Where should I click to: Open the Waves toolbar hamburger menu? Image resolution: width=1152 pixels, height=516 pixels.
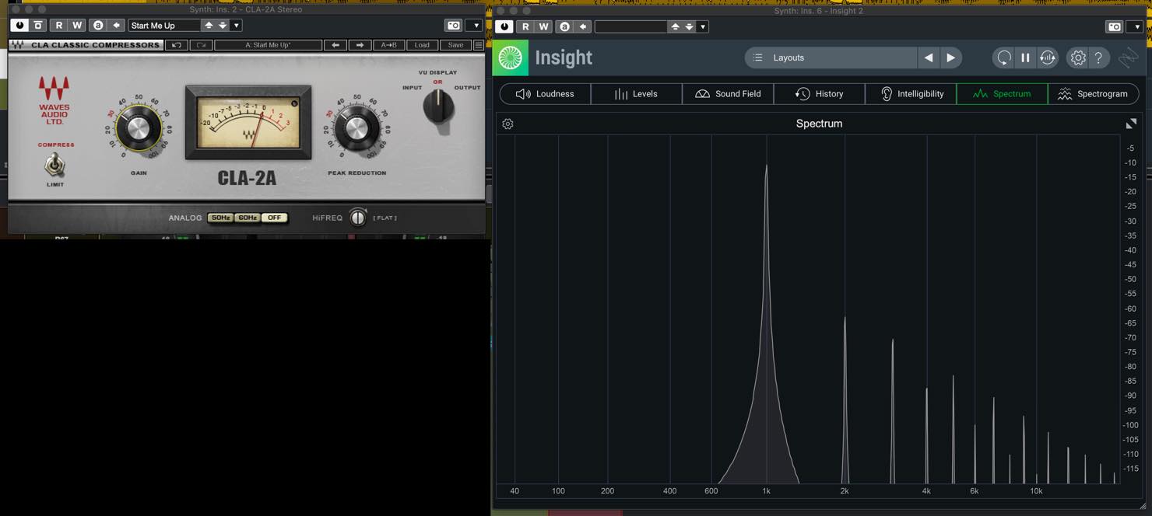479,45
